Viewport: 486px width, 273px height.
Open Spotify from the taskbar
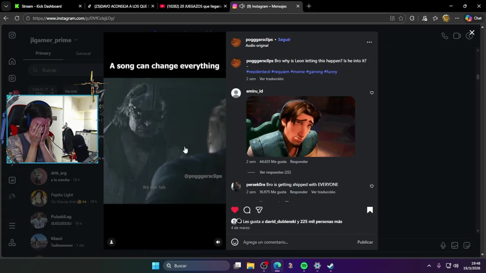click(x=304, y=266)
